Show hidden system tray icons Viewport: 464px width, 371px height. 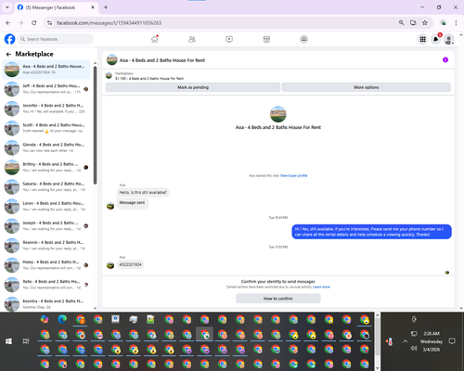pyautogui.click(x=406, y=341)
